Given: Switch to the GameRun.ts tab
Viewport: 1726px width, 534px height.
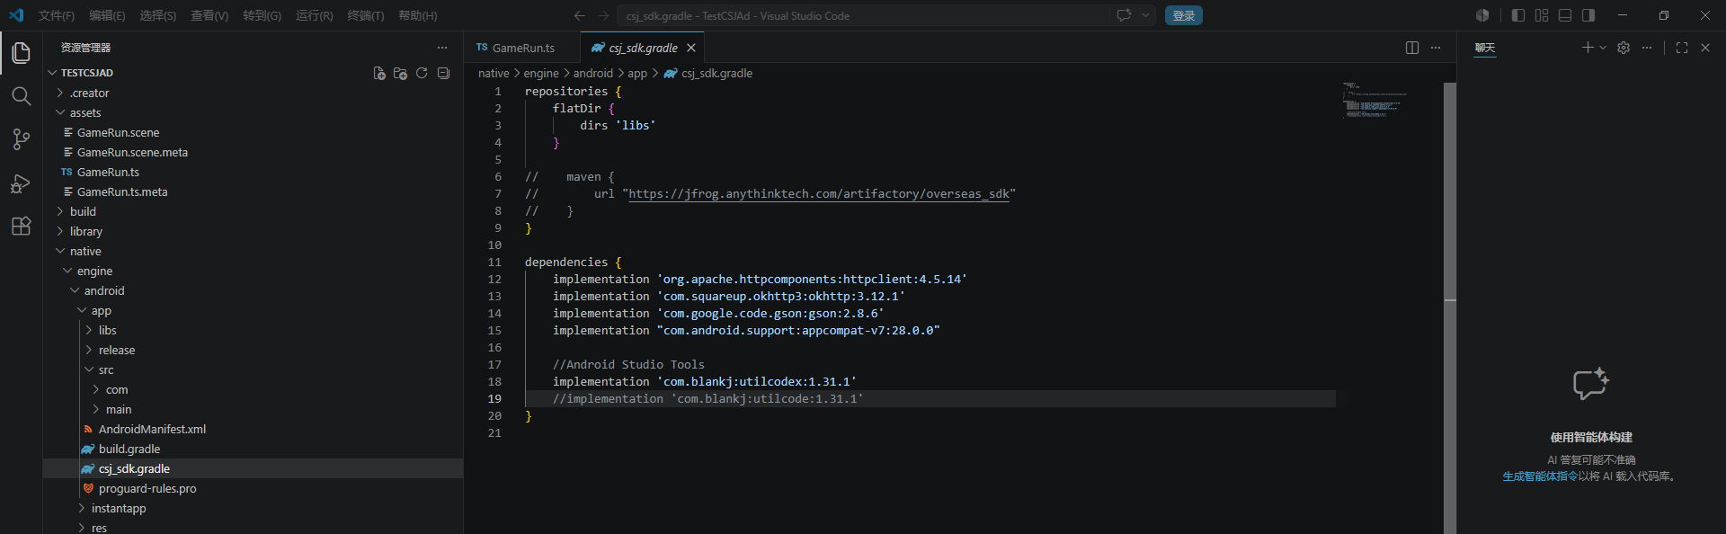Looking at the screenshot, I should click(x=522, y=48).
